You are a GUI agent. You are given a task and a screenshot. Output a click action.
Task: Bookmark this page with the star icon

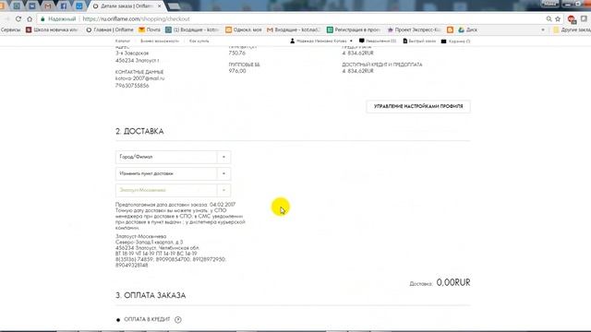(558, 18)
